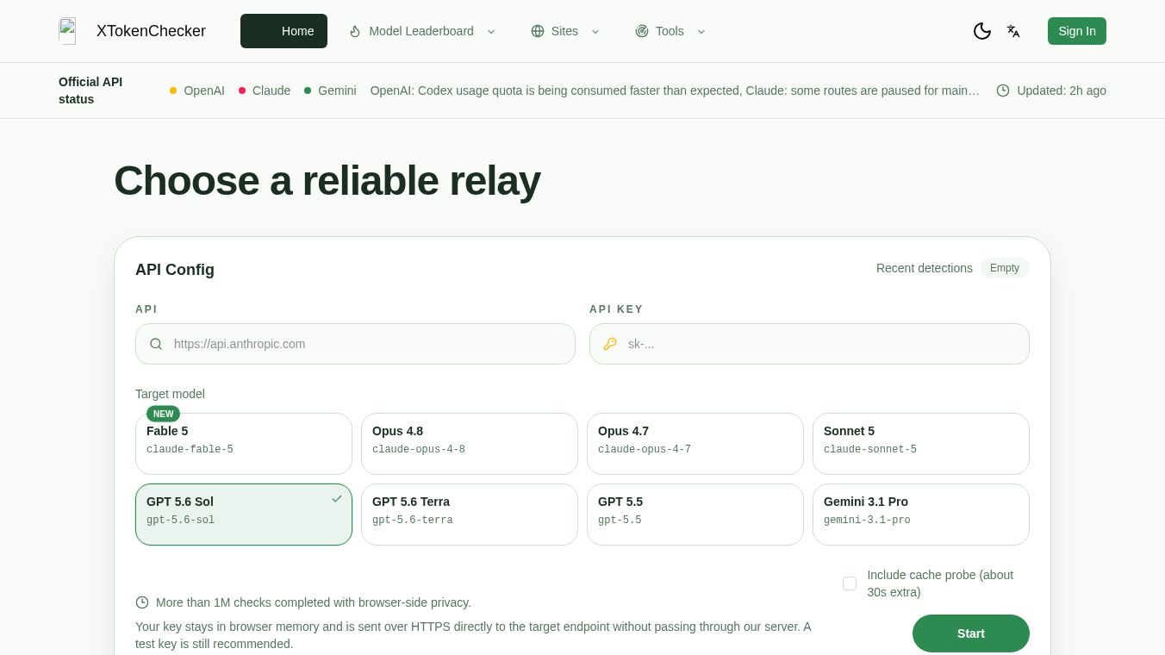Click the Target model label
The height and width of the screenshot is (655, 1165).
[x=170, y=394]
